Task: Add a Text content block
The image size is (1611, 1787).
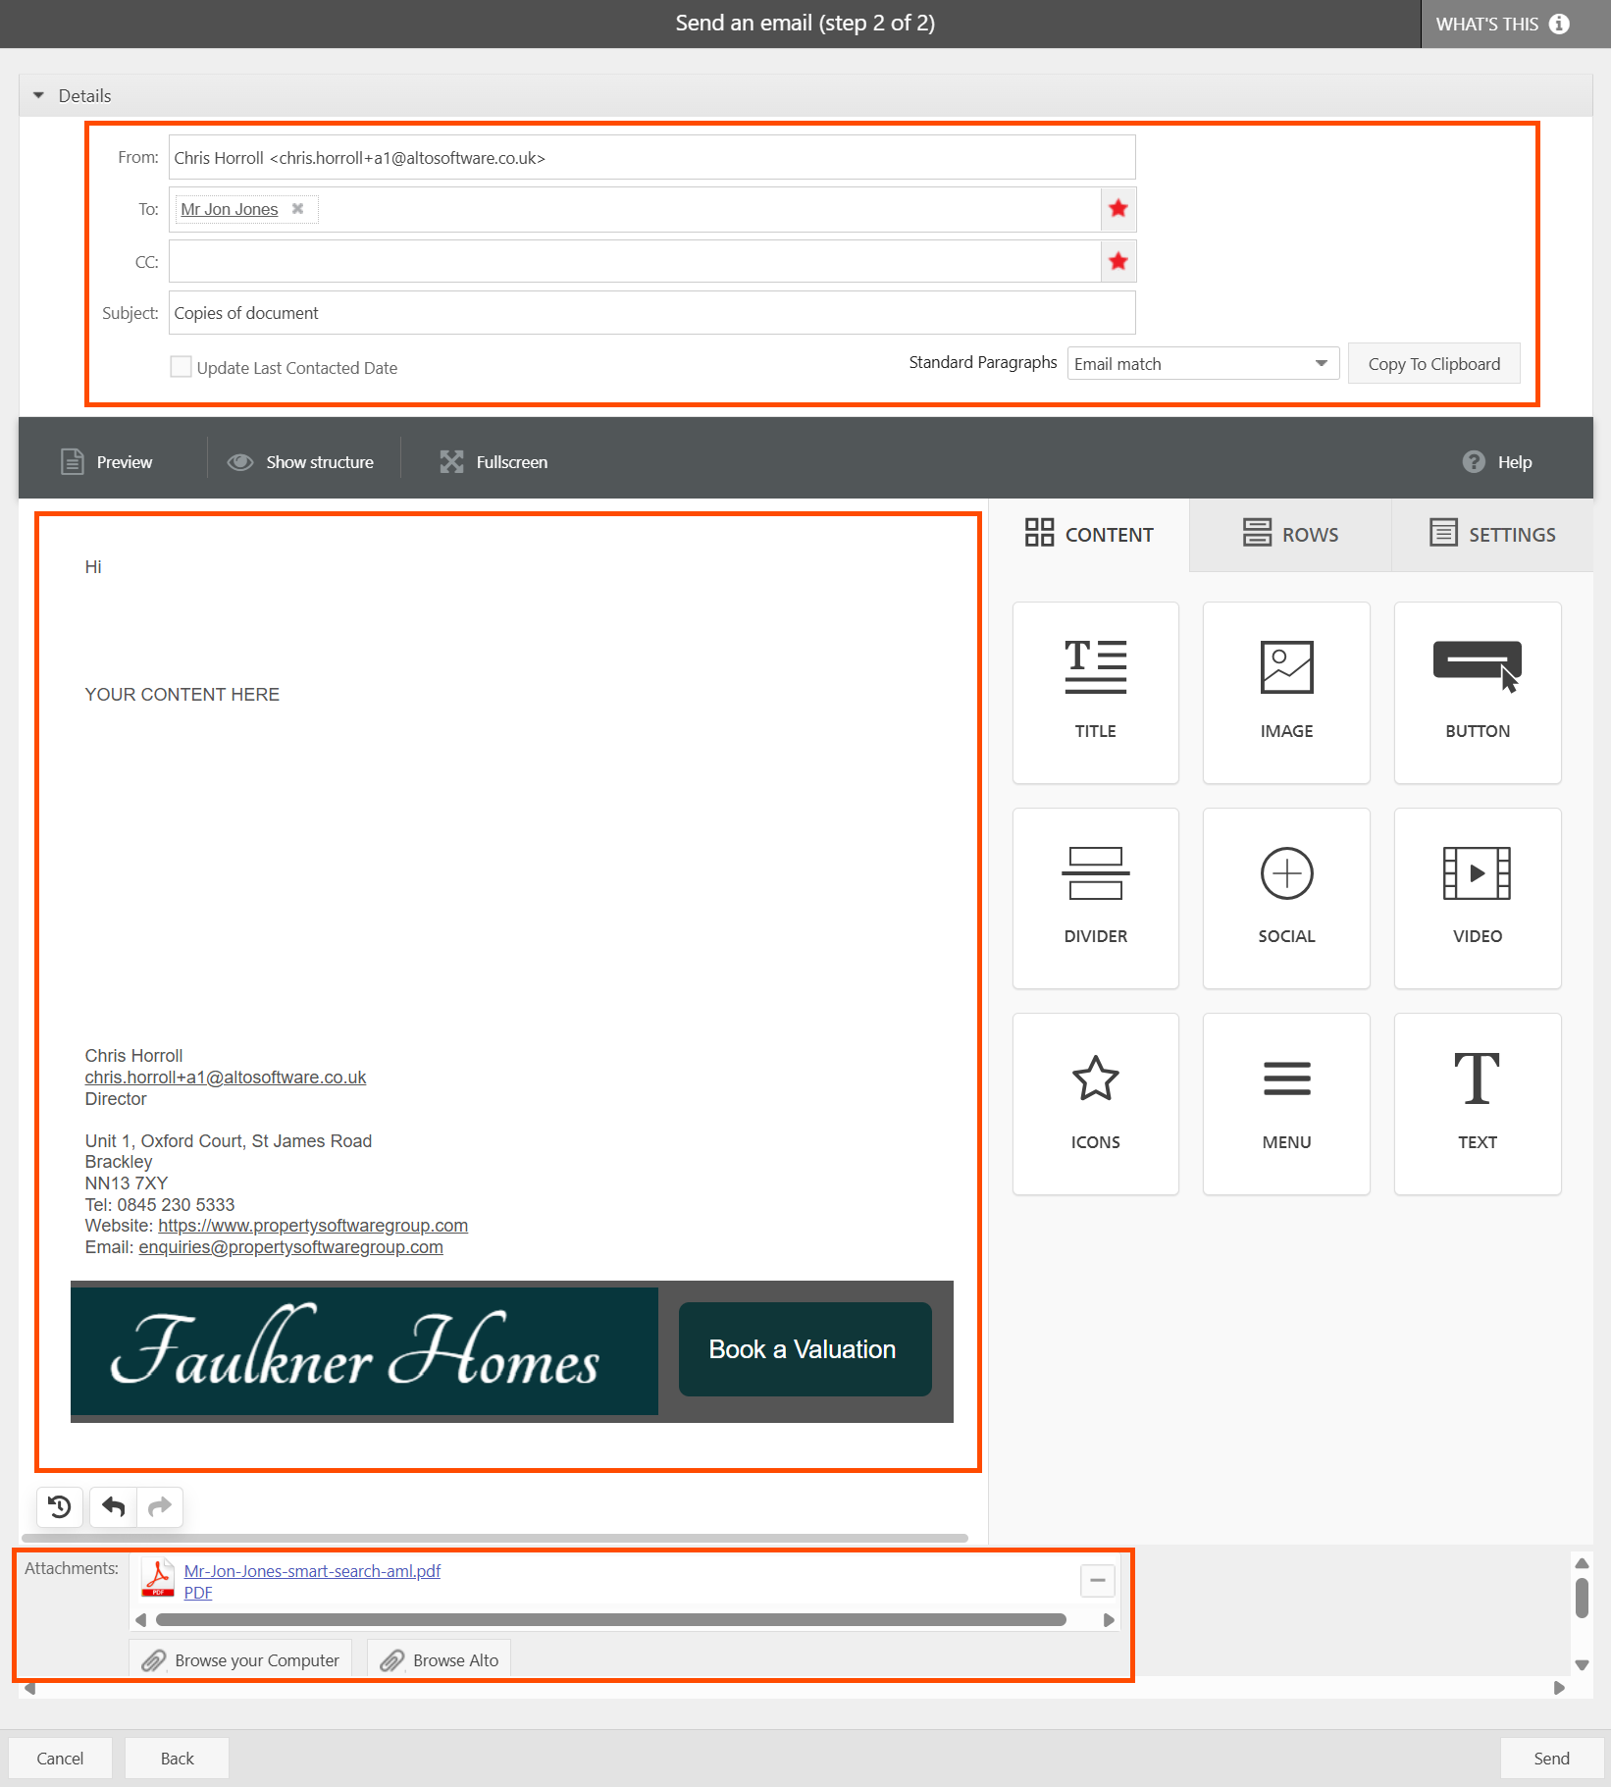Action: click(x=1478, y=1104)
